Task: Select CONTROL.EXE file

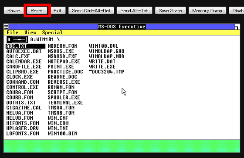Action: pos(22,87)
